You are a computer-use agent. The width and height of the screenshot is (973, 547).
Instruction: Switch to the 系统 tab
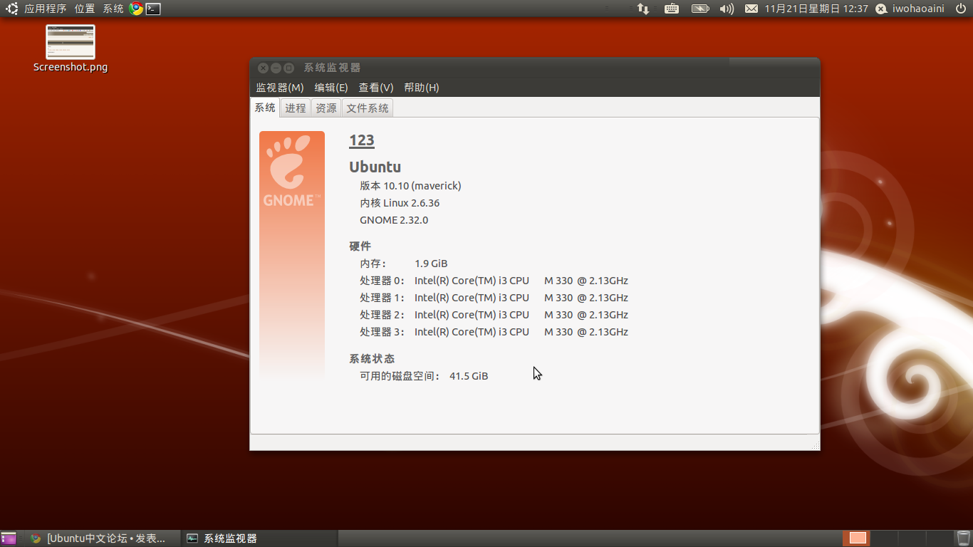tap(265, 108)
